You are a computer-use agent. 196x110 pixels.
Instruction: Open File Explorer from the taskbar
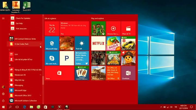click(31, 107)
